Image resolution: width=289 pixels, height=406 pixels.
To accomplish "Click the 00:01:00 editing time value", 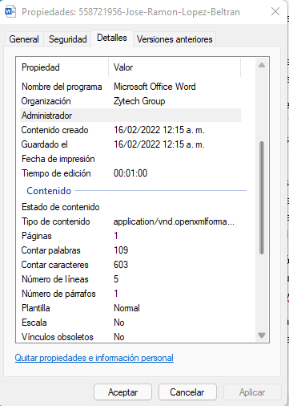I will pyautogui.click(x=130, y=173).
